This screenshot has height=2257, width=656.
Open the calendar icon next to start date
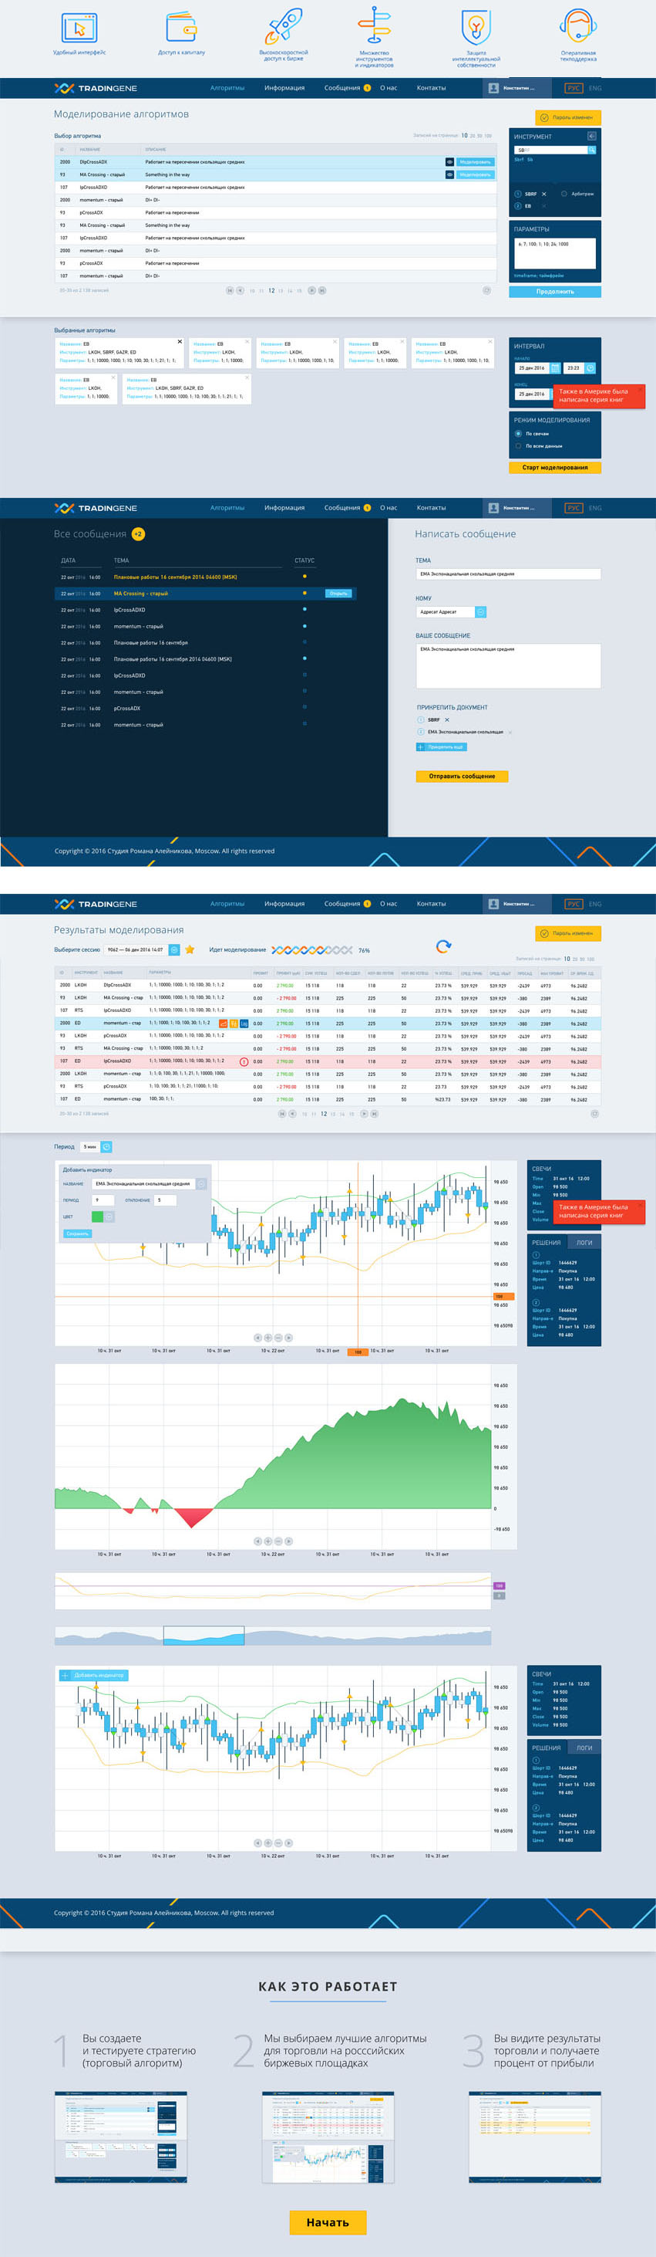pyautogui.click(x=556, y=368)
